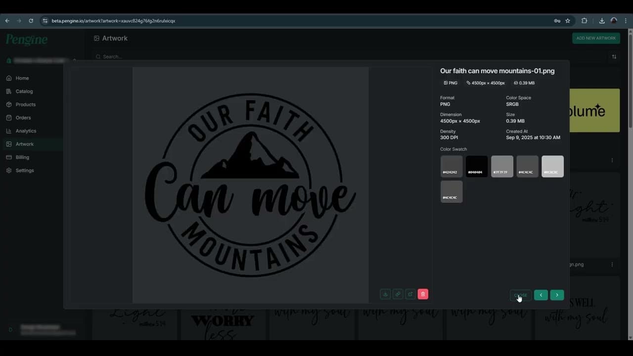The height and width of the screenshot is (356, 633).
Task: Pick the black #040404 color swatch
Action: [x=477, y=166]
